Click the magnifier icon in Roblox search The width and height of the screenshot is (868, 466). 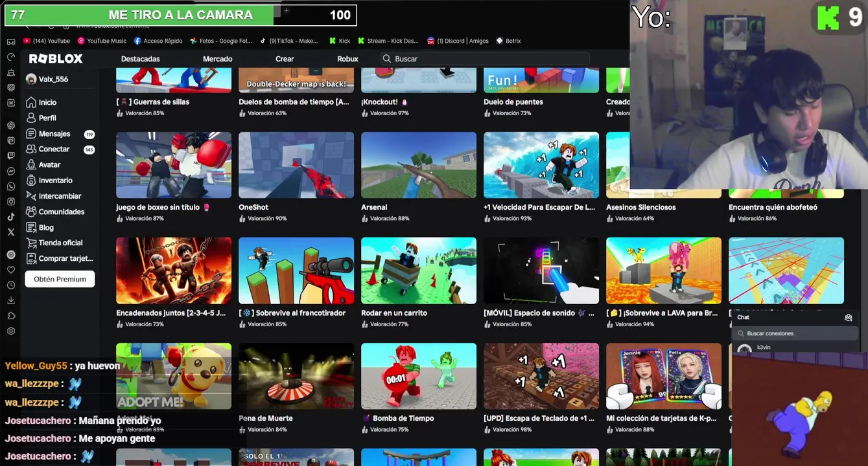click(x=387, y=59)
